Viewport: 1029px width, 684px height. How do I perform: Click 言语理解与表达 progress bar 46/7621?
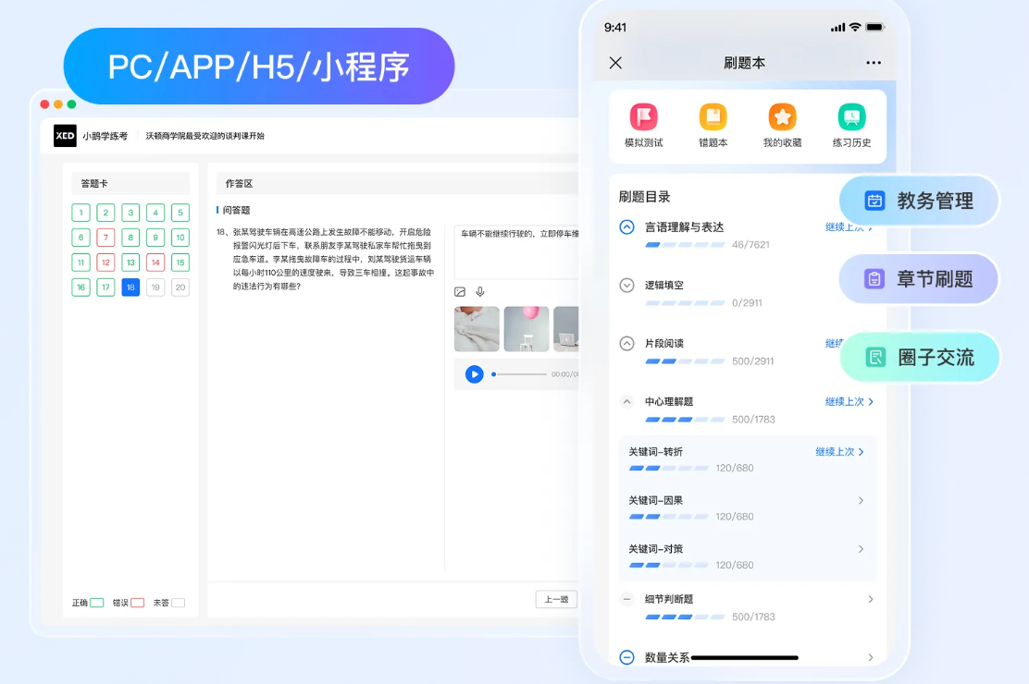pyautogui.click(x=685, y=245)
